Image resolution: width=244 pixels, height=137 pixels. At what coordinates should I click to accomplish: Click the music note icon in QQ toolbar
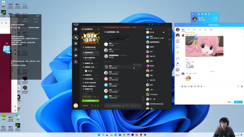[195, 86]
